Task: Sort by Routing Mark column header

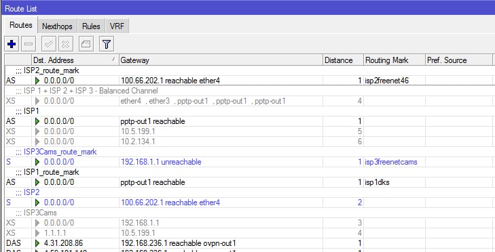Action: click(394, 60)
